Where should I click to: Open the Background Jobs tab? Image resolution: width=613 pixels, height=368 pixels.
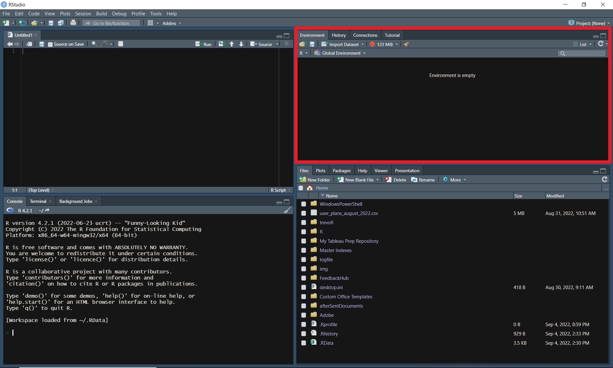76,201
